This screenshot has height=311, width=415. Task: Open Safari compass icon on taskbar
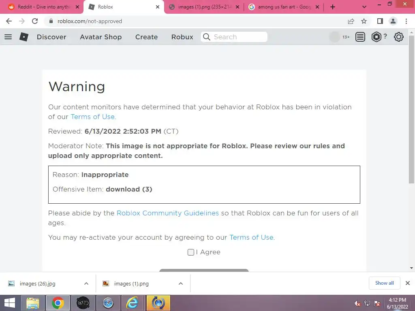click(x=108, y=303)
